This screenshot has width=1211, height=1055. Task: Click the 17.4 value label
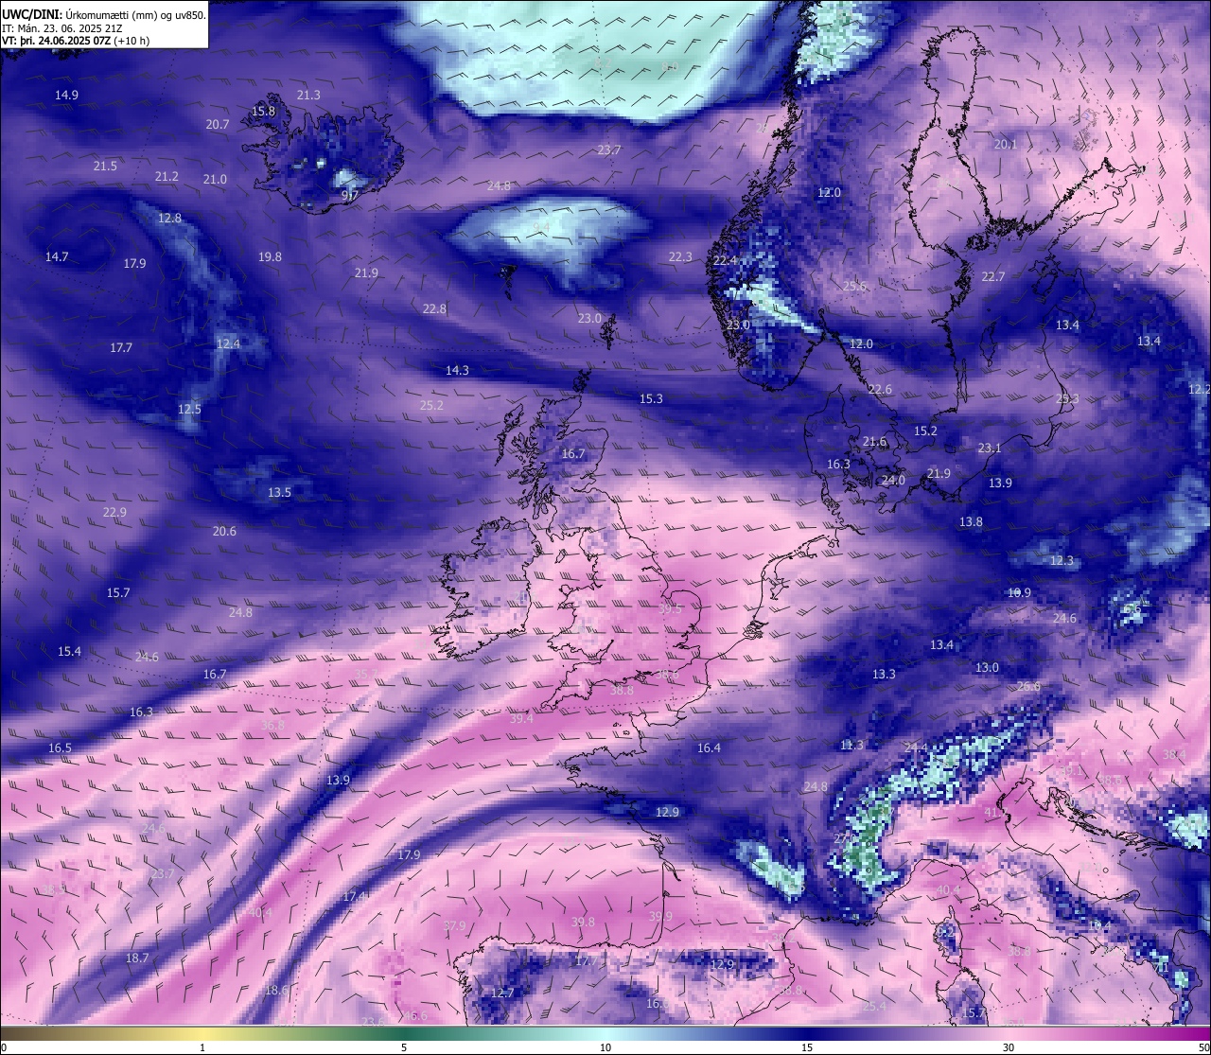[x=355, y=895]
